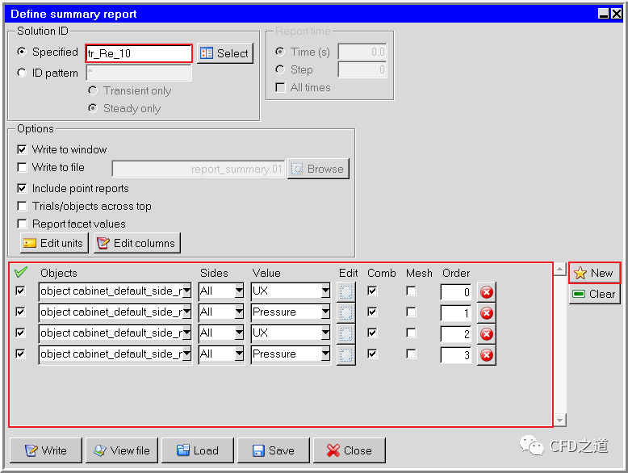628x473 pixels.
Task: Save the summary report definition
Action: pos(274,450)
